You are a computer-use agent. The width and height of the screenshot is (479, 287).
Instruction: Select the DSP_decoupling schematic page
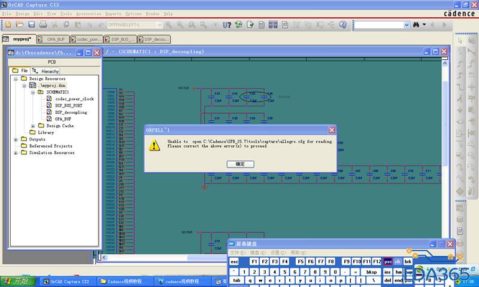71,112
